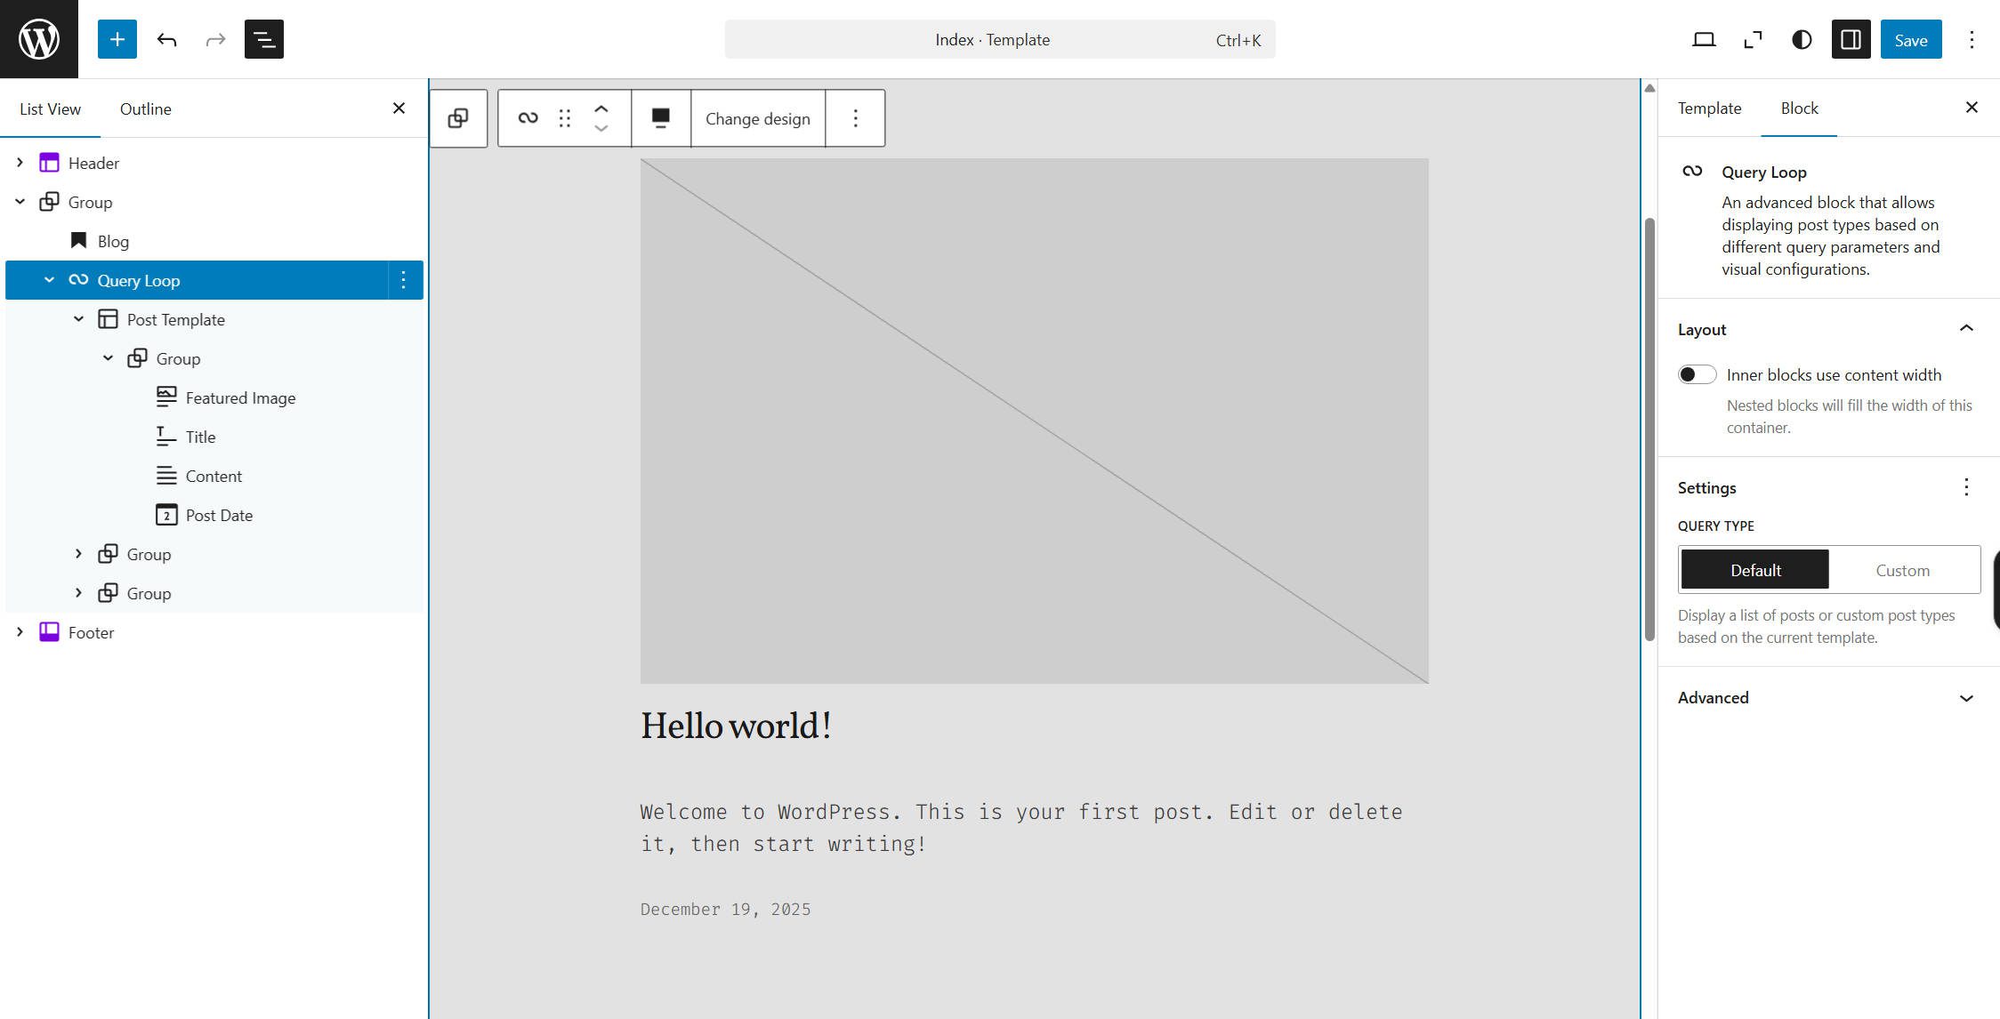Click the Hello world! post title
Viewport: 2000px width, 1019px height.
pyautogui.click(x=736, y=726)
